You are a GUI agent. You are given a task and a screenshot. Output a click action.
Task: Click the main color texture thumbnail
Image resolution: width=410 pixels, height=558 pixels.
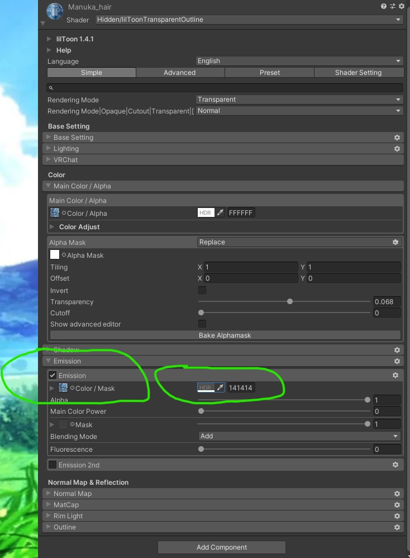coord(55,213)
